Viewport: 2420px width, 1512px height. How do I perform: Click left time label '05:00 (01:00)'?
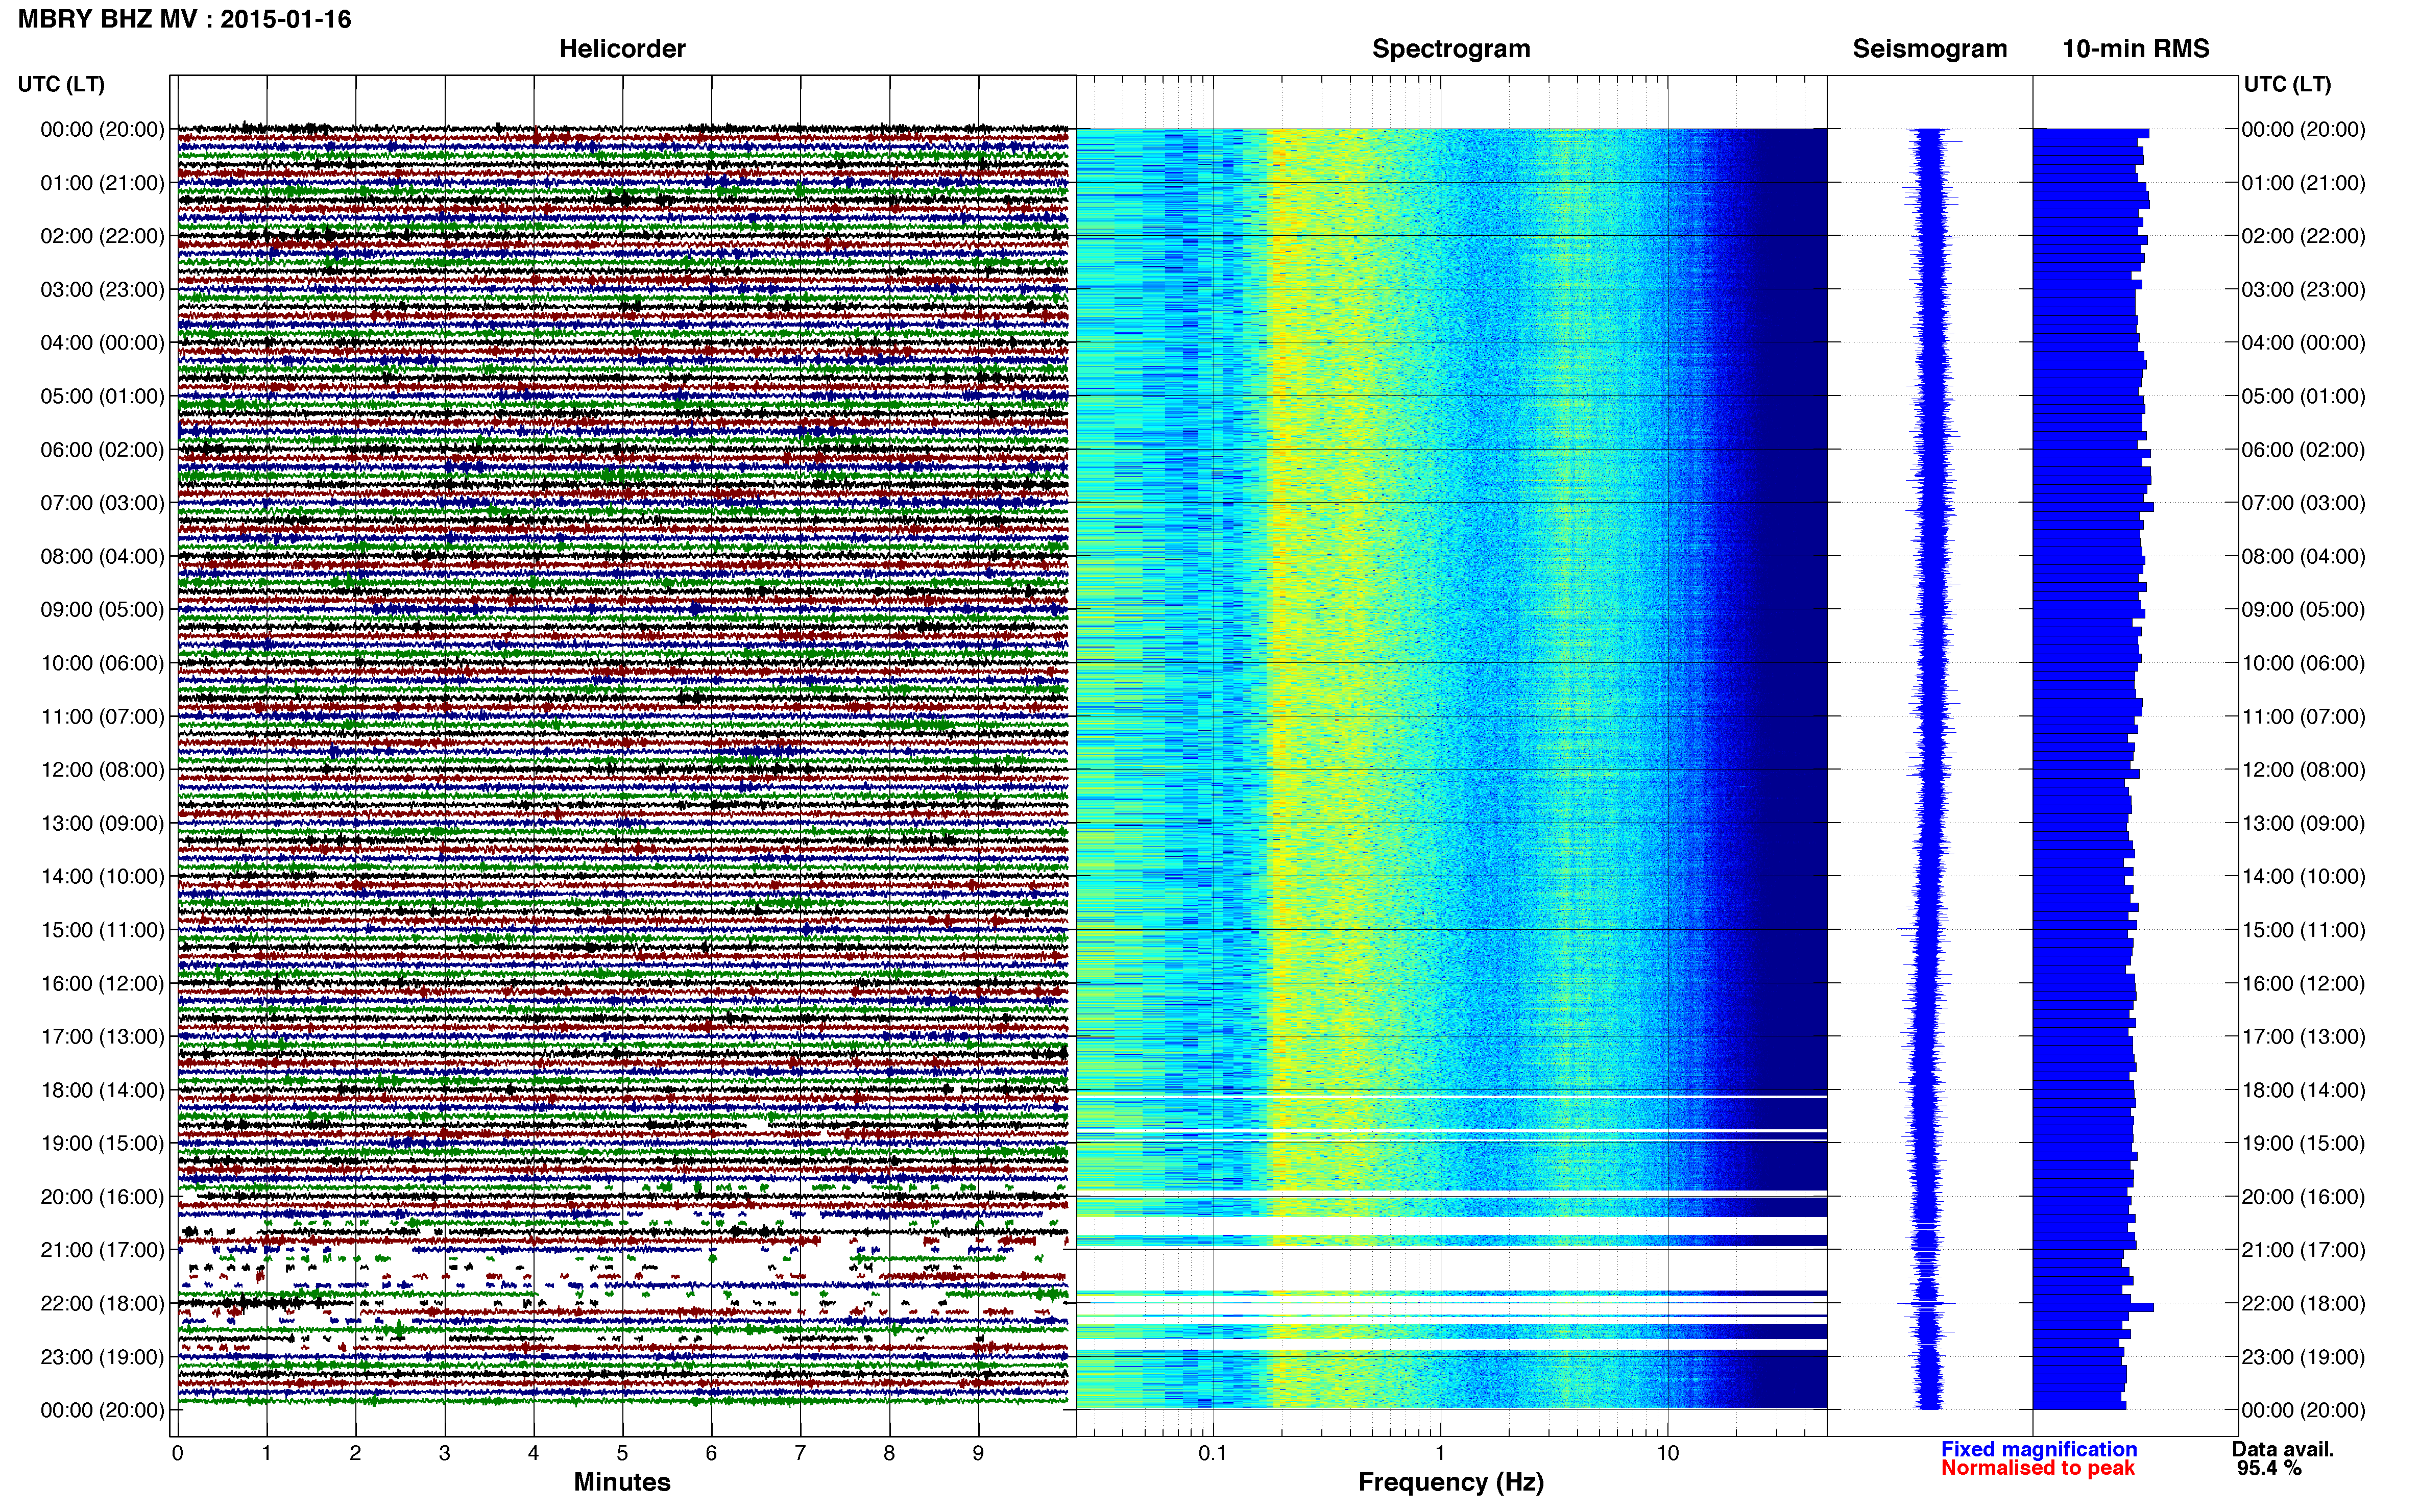pos(102,396)
